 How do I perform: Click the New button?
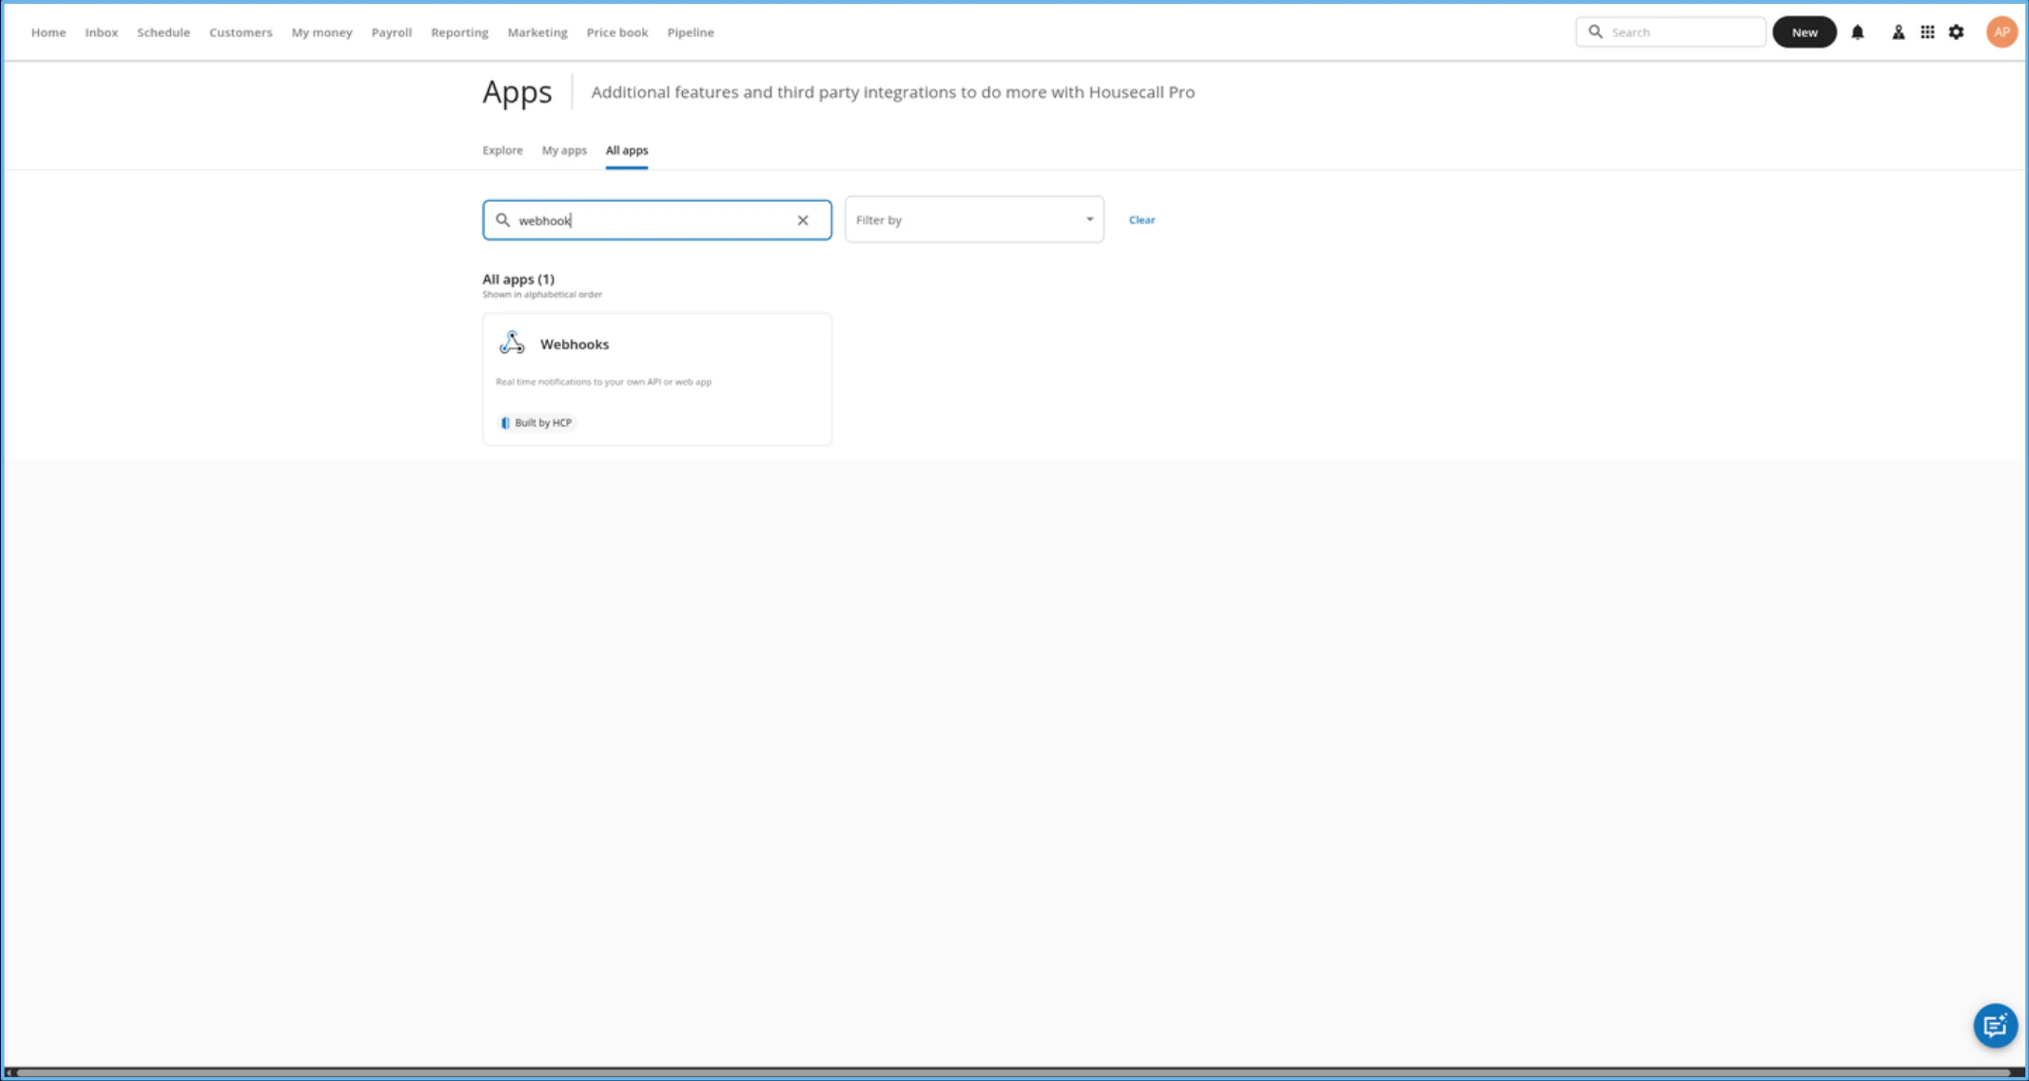click(x=1804, y=32)
